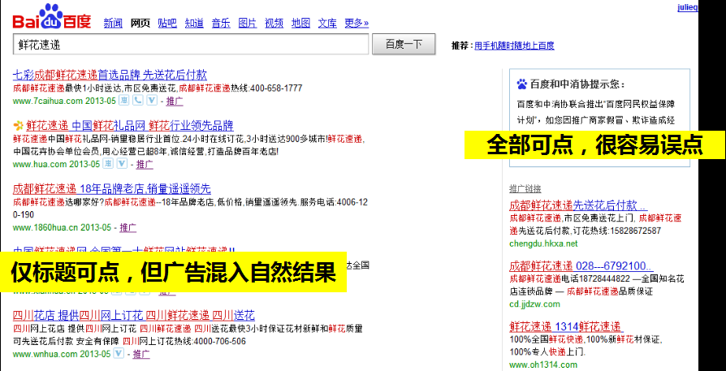Screen dimensions: 726x371
Task: Click the 推广 link beside www.7caihua.com
Action: [174, 101]
